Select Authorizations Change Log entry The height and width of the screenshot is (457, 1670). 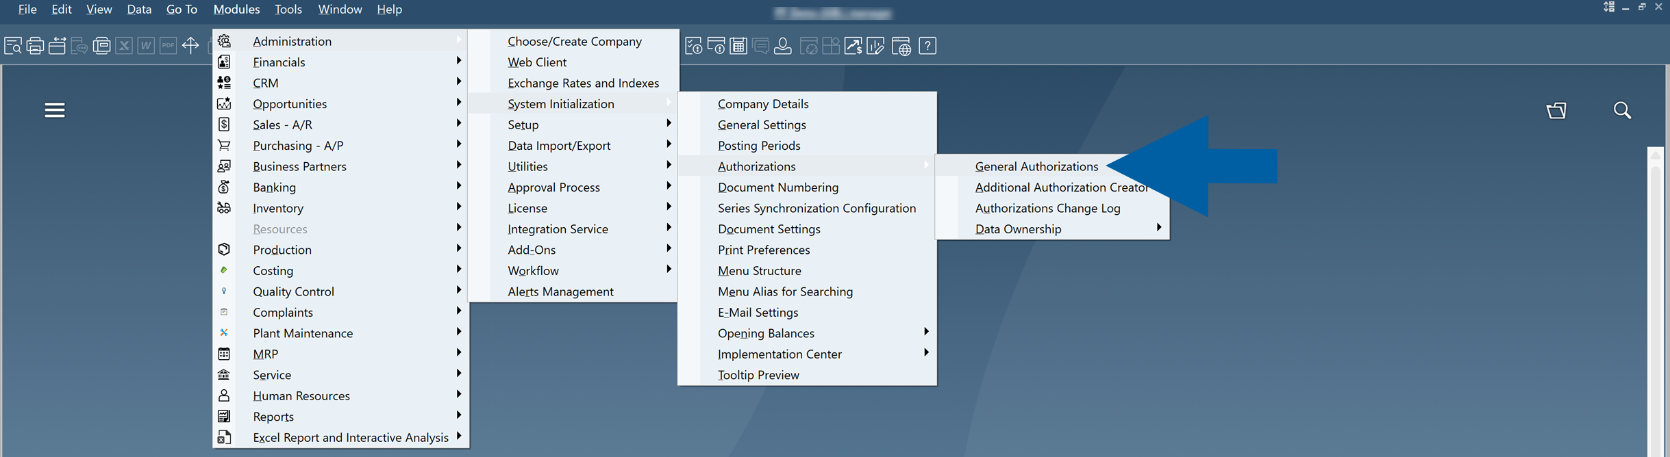coord(1047,208)
